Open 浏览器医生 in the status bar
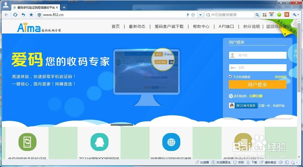 221,162
